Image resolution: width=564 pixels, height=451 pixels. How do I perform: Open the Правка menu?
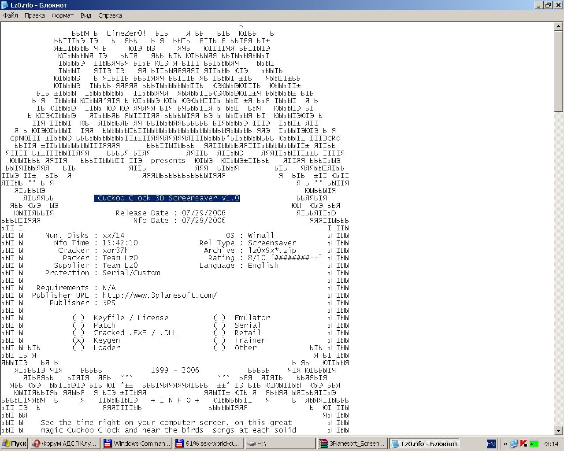(34, 15)
